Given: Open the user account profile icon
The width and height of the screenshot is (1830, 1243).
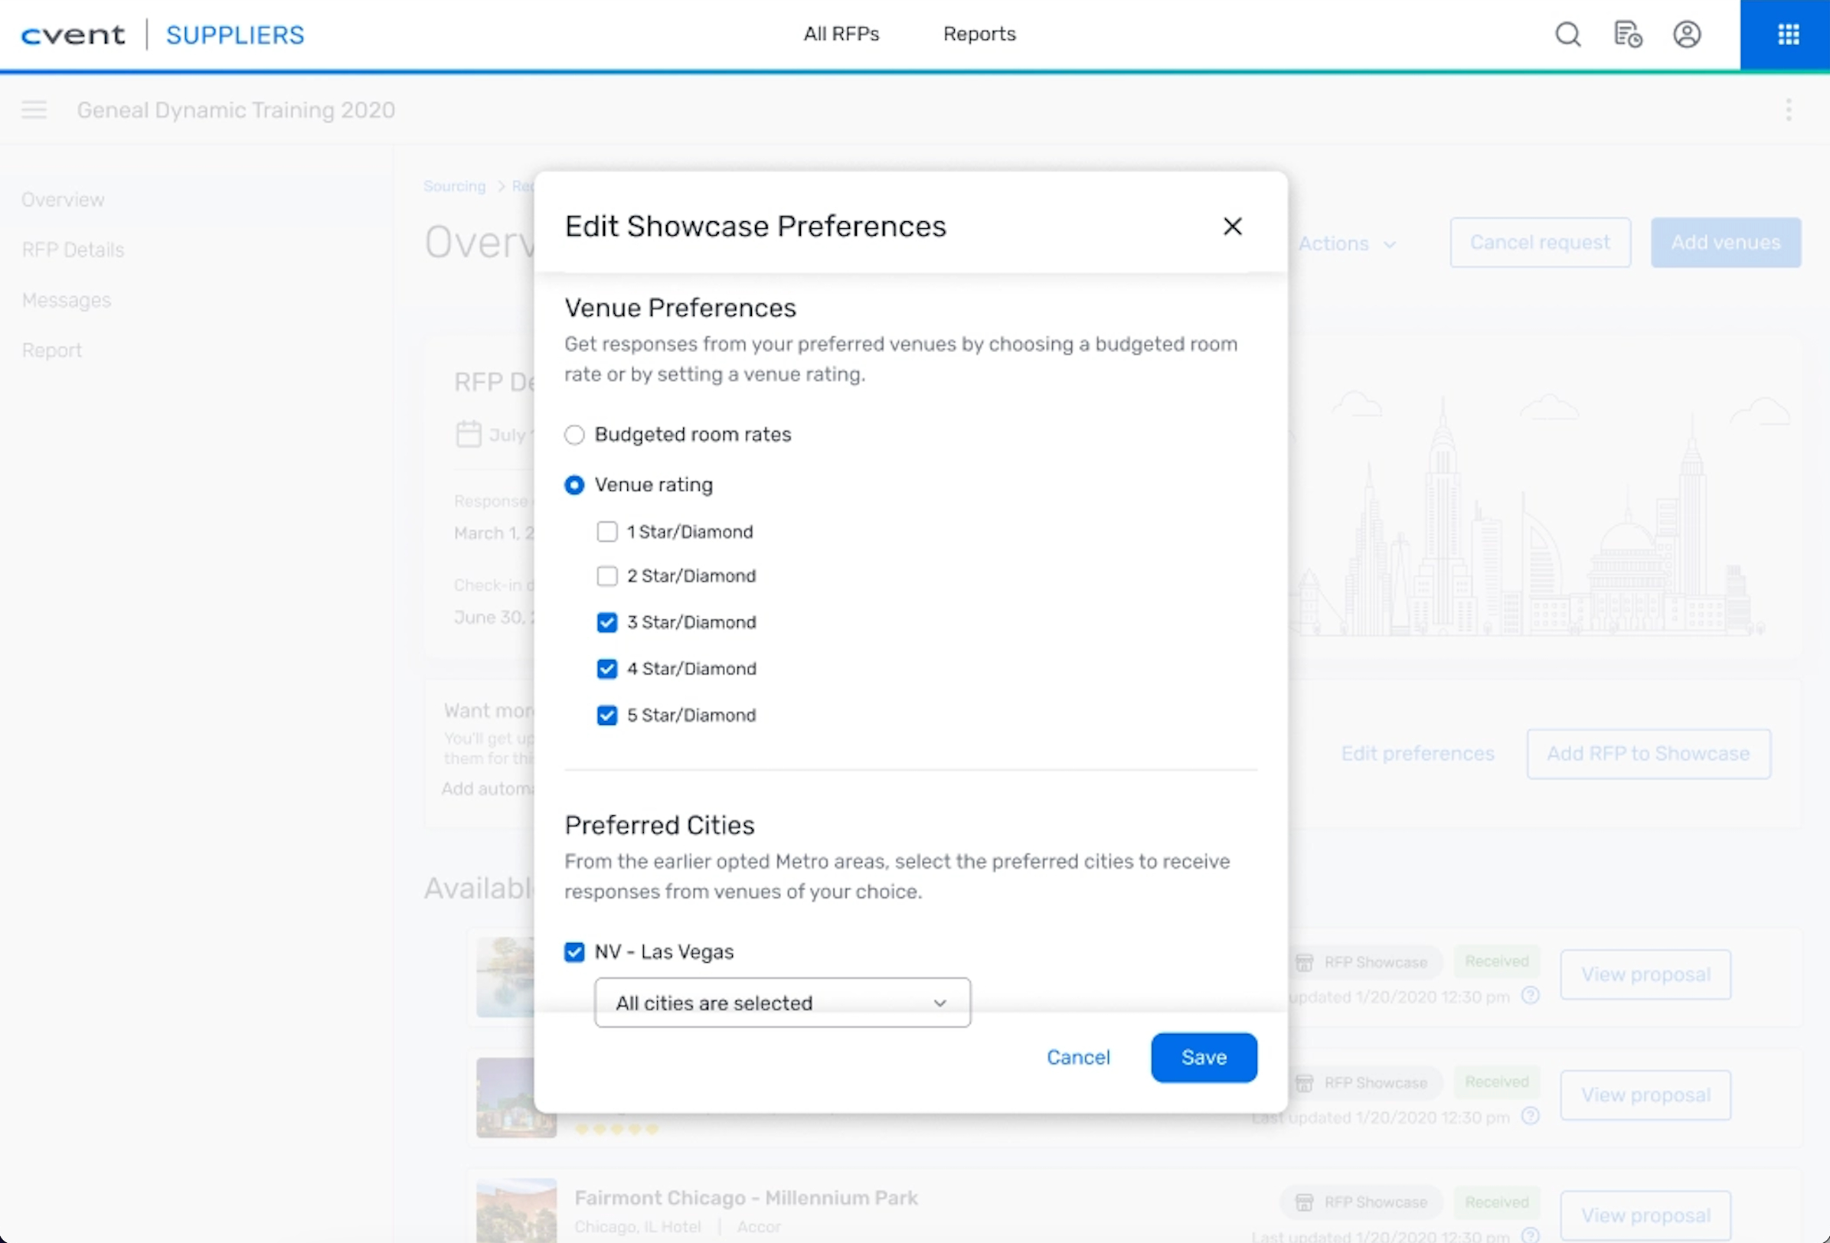Looking at the screenshot, I should click(1687, 34).
